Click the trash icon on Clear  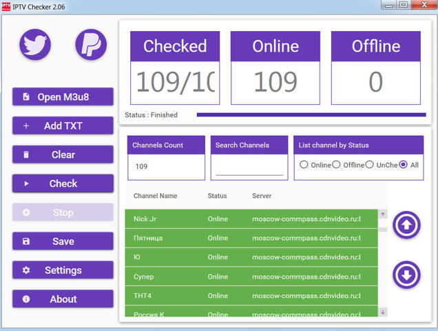[26, 155]
